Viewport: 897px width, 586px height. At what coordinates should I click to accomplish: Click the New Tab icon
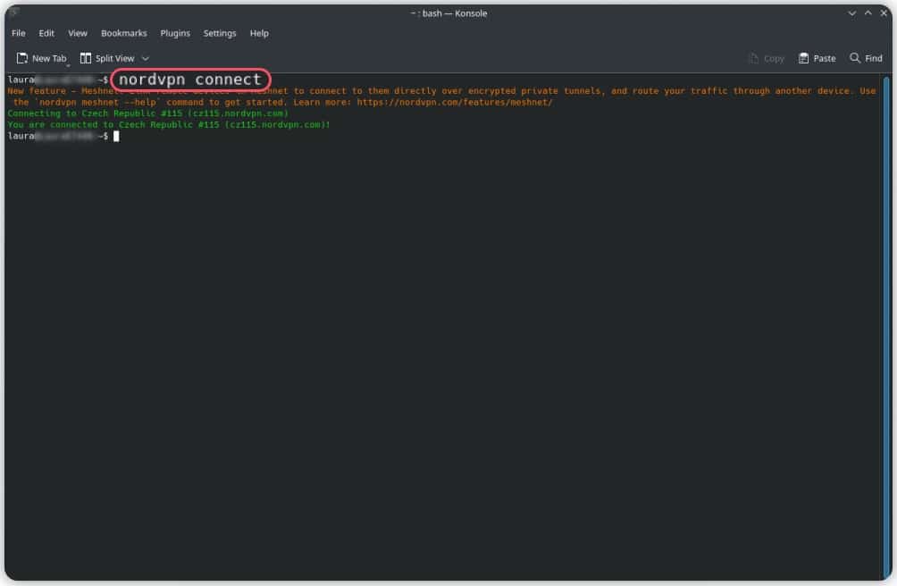pos(22,58)
